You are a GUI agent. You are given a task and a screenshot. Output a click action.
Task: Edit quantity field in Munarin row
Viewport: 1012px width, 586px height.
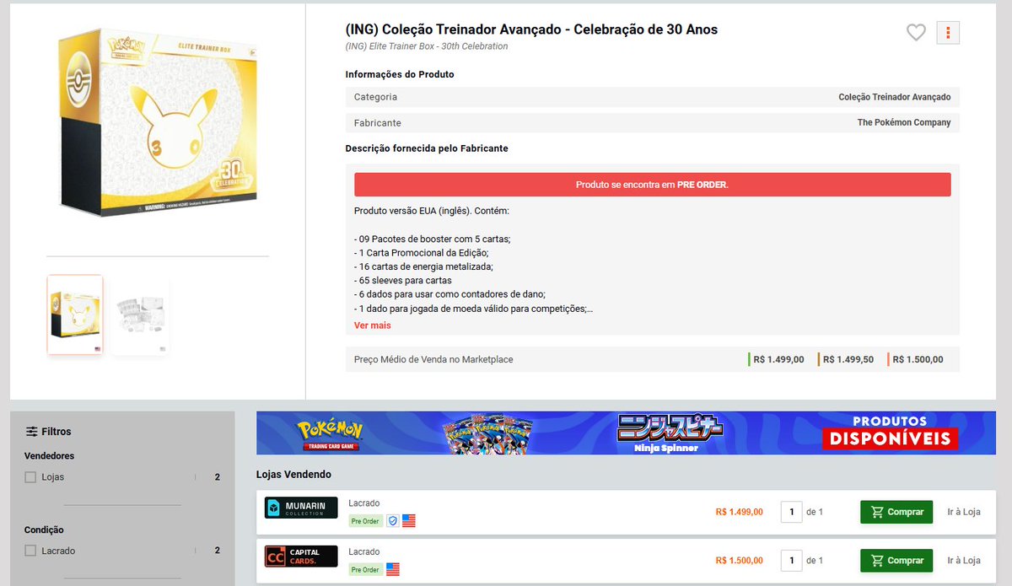click(x=791, y=512)
